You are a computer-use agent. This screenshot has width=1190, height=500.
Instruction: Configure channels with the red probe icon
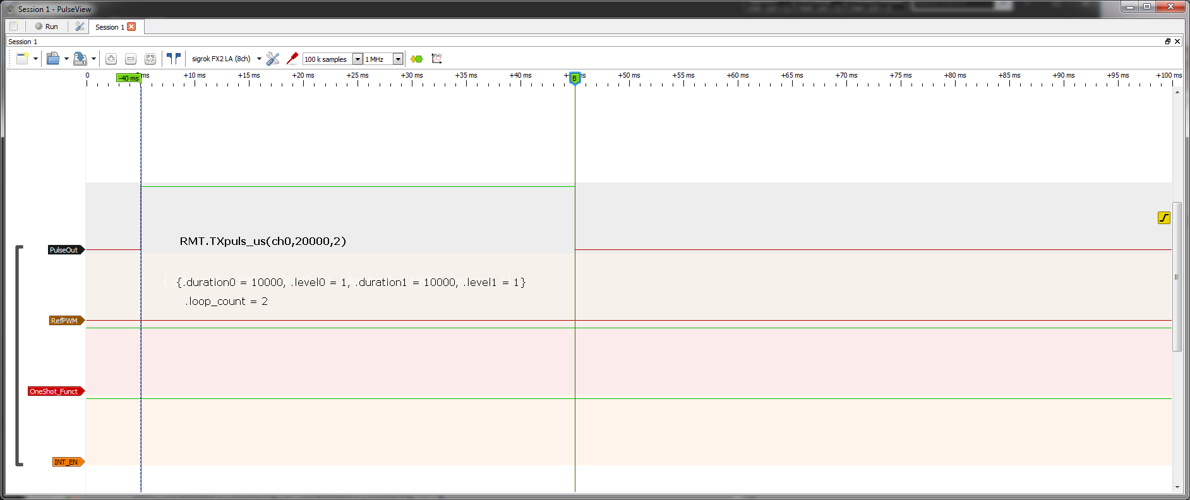pyautogui.click(x=292, y=59)
